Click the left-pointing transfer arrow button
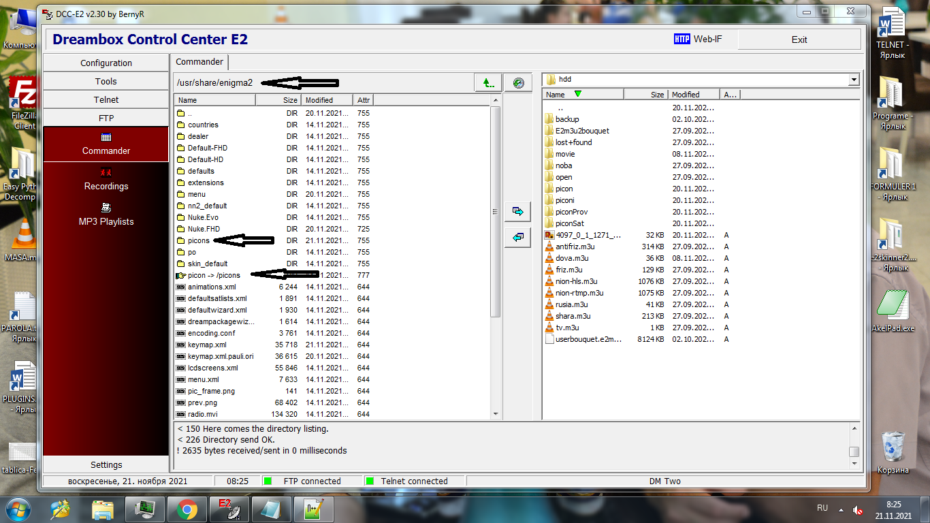Viewport: 930px width, 523px height. coord(517,237)
